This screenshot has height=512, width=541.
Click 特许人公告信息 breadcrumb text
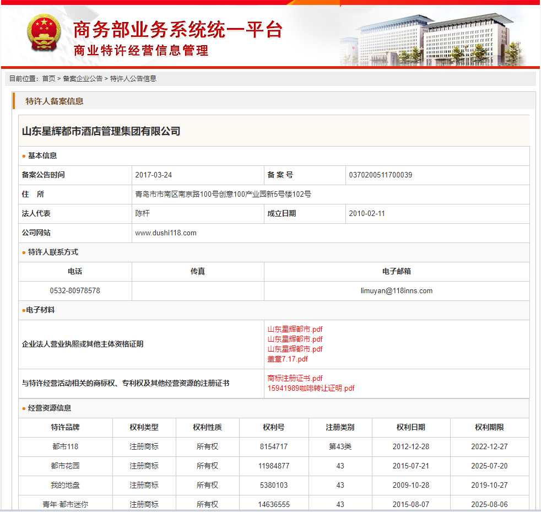coord(133,79)
